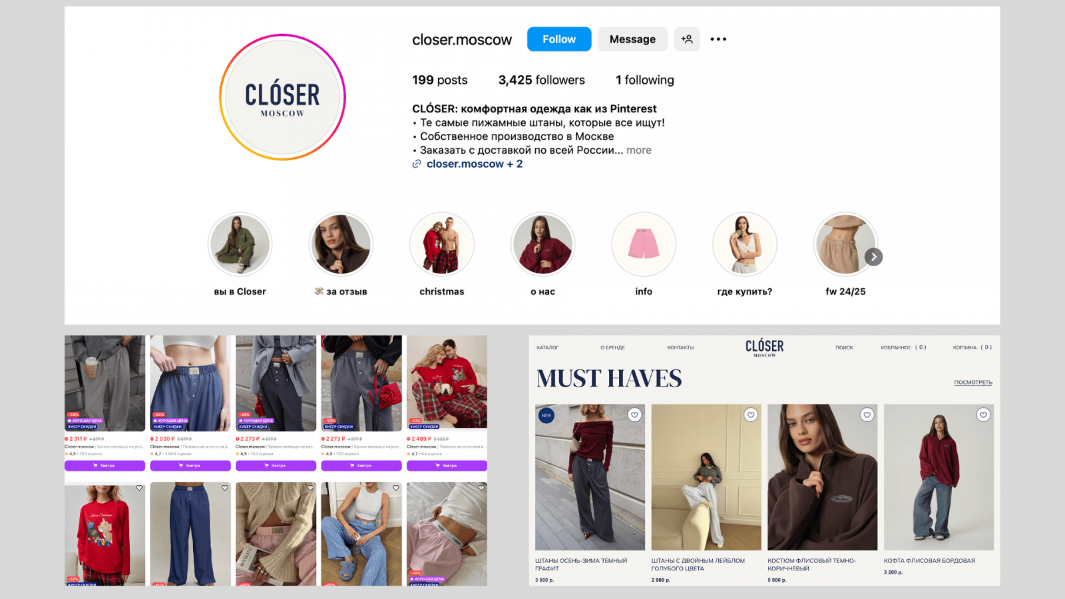The image size is (1065, 599).
Task: Toggle heart on burgundy fleece jacket
Action: pos(983,415)
